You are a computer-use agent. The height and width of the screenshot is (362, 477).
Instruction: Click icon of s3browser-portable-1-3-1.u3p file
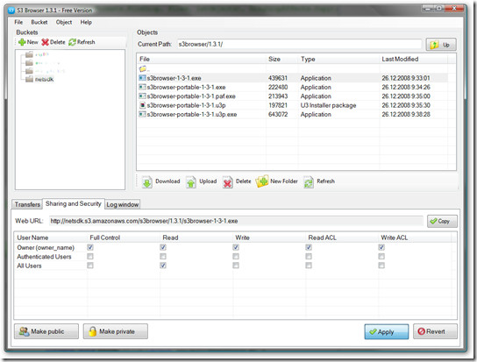[x=142, y=105]
